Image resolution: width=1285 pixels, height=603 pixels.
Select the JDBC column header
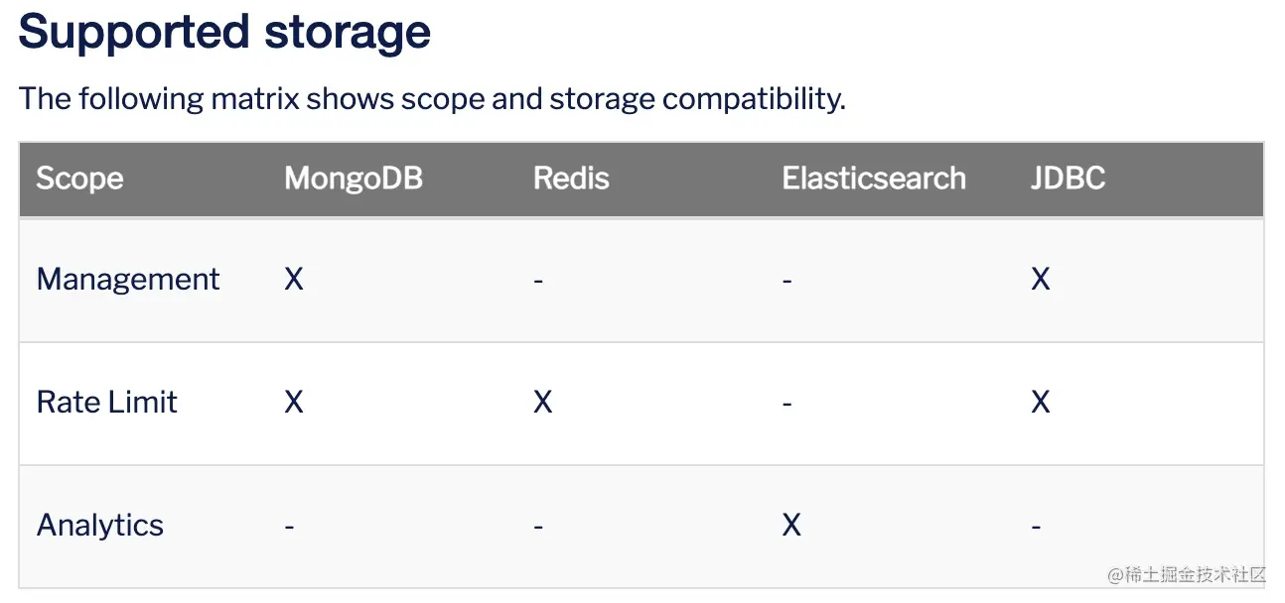pyautogui.click(x=1068, y=179)
